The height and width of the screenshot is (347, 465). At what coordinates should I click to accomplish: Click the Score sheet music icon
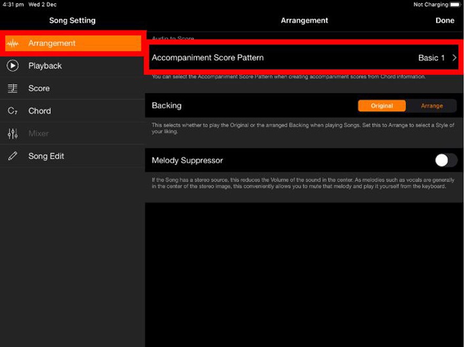13,88
